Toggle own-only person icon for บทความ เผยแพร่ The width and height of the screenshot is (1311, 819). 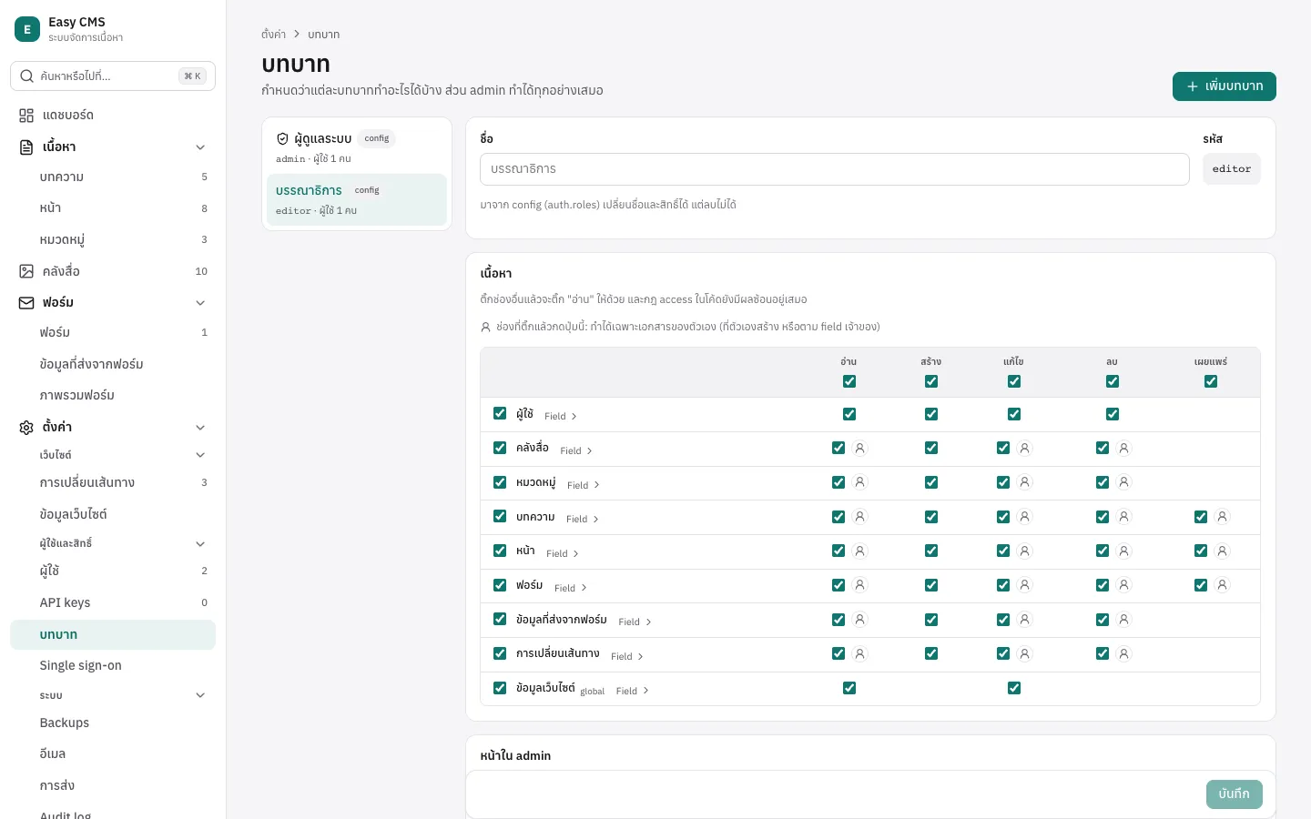1223,517
